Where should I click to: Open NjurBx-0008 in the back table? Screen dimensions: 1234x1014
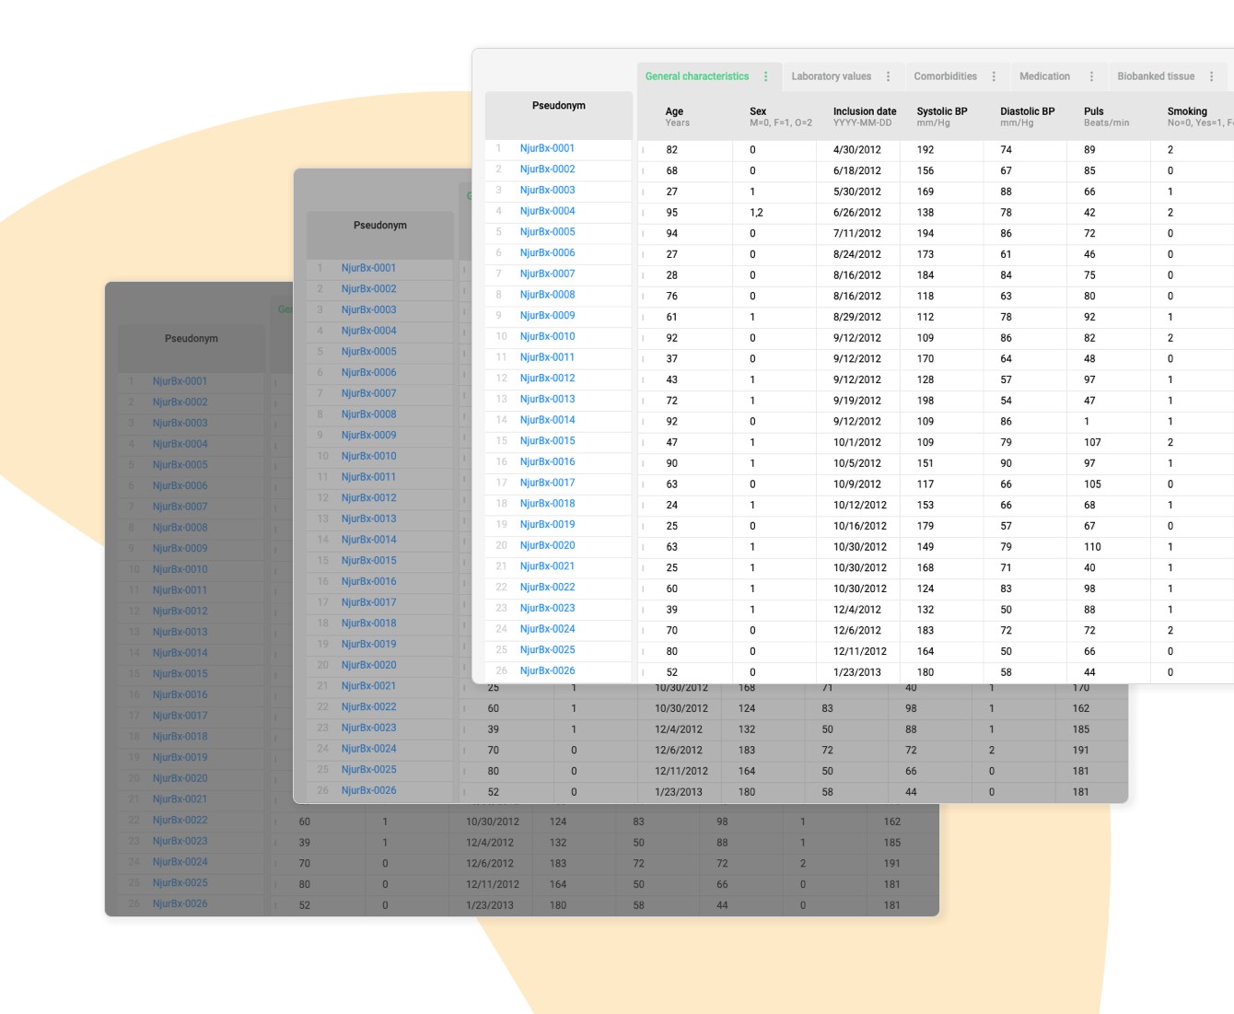tap(180, 527)
